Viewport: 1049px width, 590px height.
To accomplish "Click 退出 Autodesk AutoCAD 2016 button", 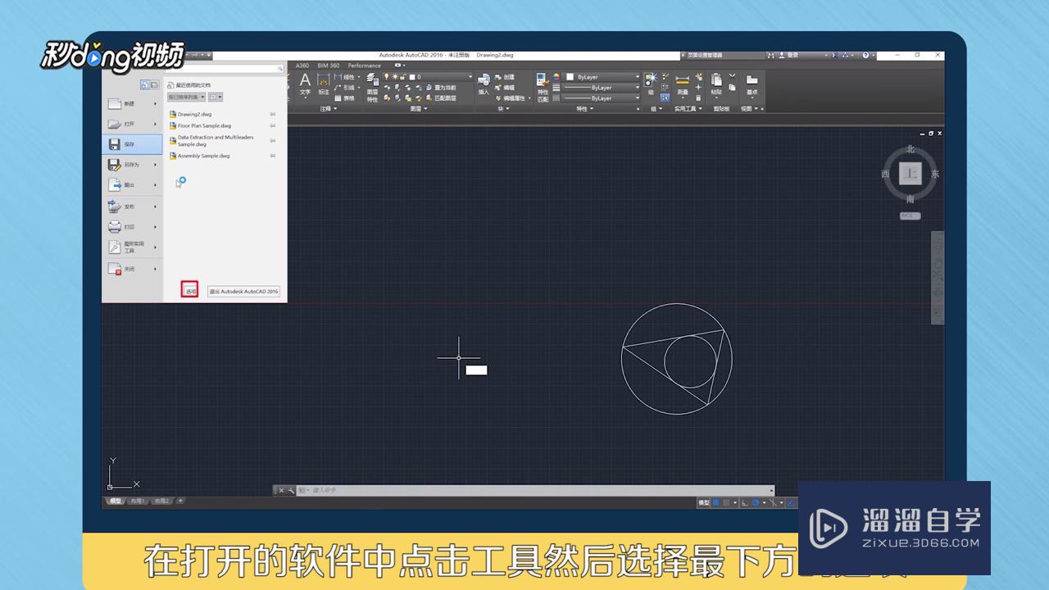I will pyautogui.click(x=243, y=291).
